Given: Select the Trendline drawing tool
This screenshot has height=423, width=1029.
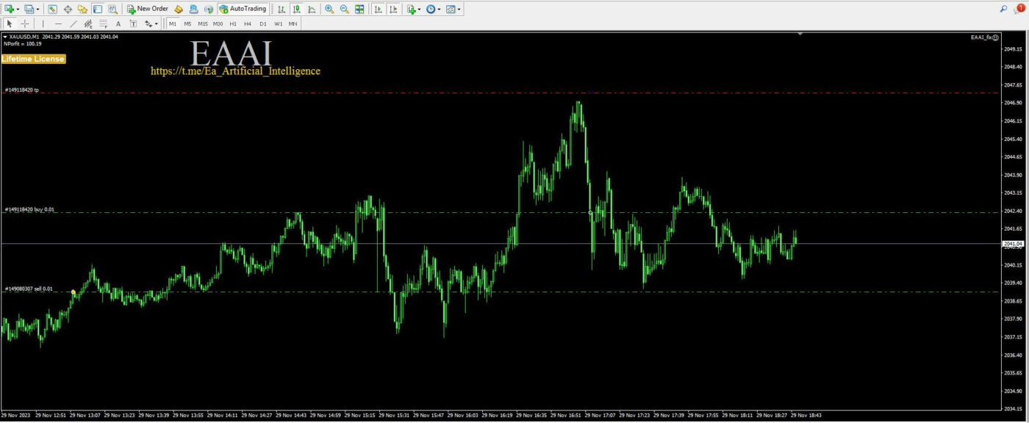Looking at the screenshot, I should point(73,23).
